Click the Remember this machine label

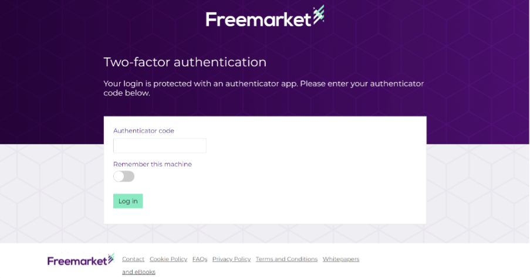(x=152, y=164)
